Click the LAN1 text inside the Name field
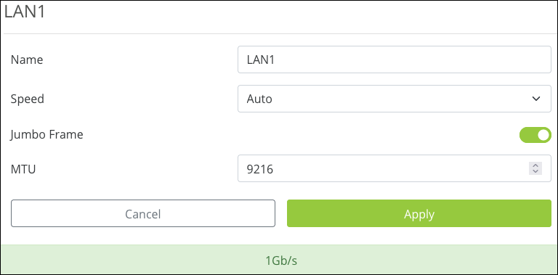Viewport: 558px width, 275px height. pyautogui.click(x=261, y=59)
